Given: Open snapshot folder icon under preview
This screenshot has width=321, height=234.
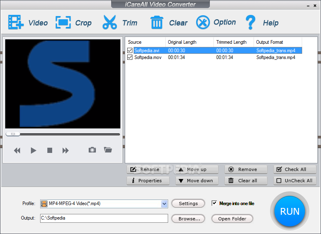Looking at the screenshot, I should pos(108,150).
